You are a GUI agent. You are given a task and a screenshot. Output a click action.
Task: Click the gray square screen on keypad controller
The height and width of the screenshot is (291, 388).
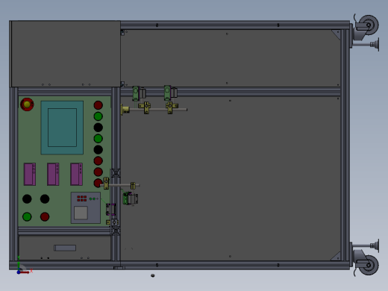(81, 213)
